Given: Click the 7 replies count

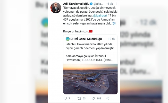Looking at the screenshot, I should pos(69,98).
